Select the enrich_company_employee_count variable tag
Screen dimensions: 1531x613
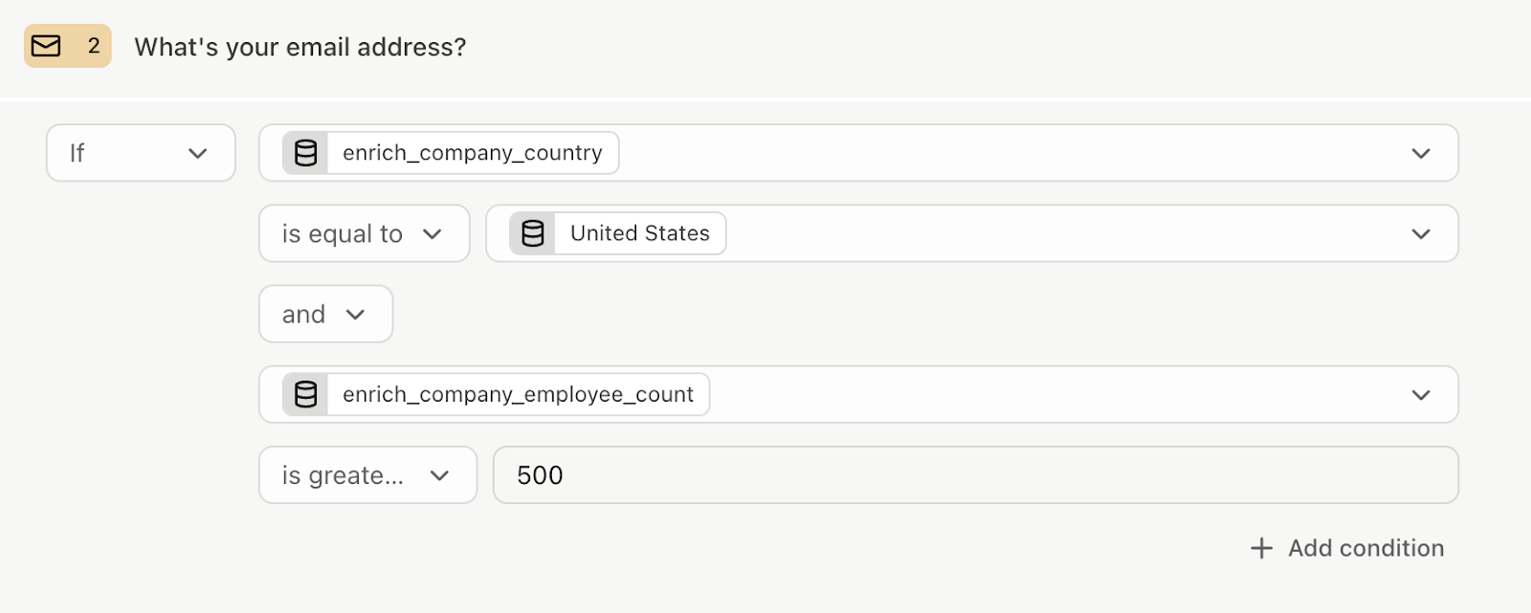pyautogui.click(x=496, y=394)
